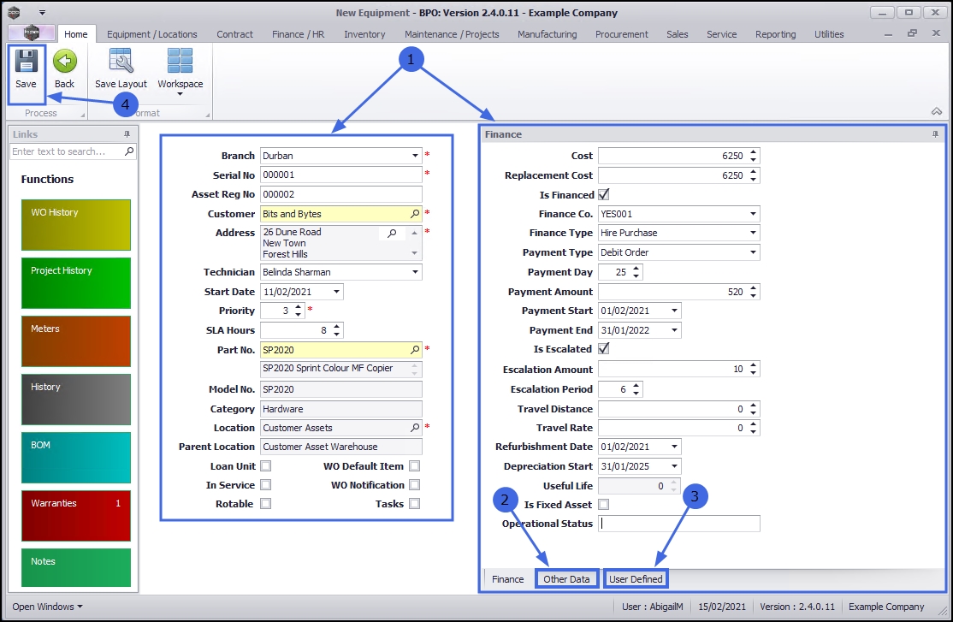Increase SLA Hours with up spinner

tap(337, 327)
